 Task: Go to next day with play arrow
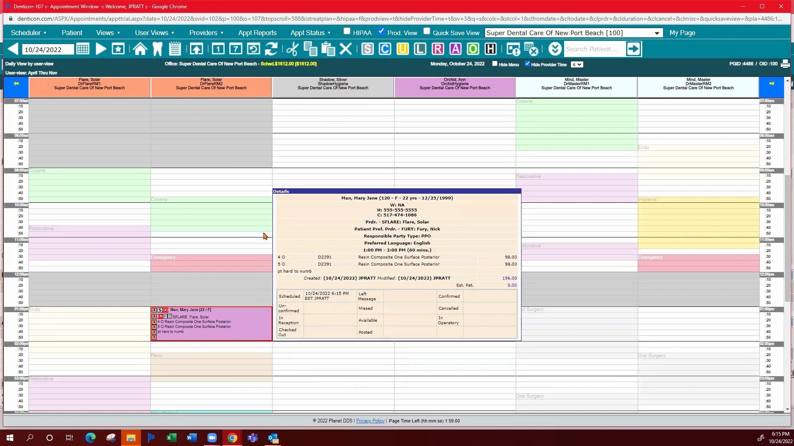pos(100,49)
